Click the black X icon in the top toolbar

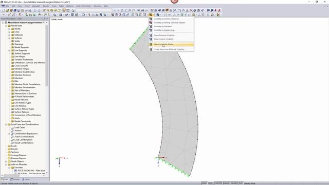pos(191,10)
